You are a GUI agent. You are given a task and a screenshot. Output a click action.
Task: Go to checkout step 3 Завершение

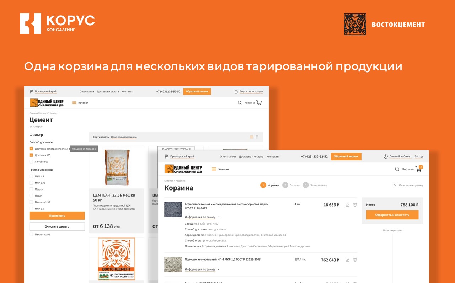315,185
